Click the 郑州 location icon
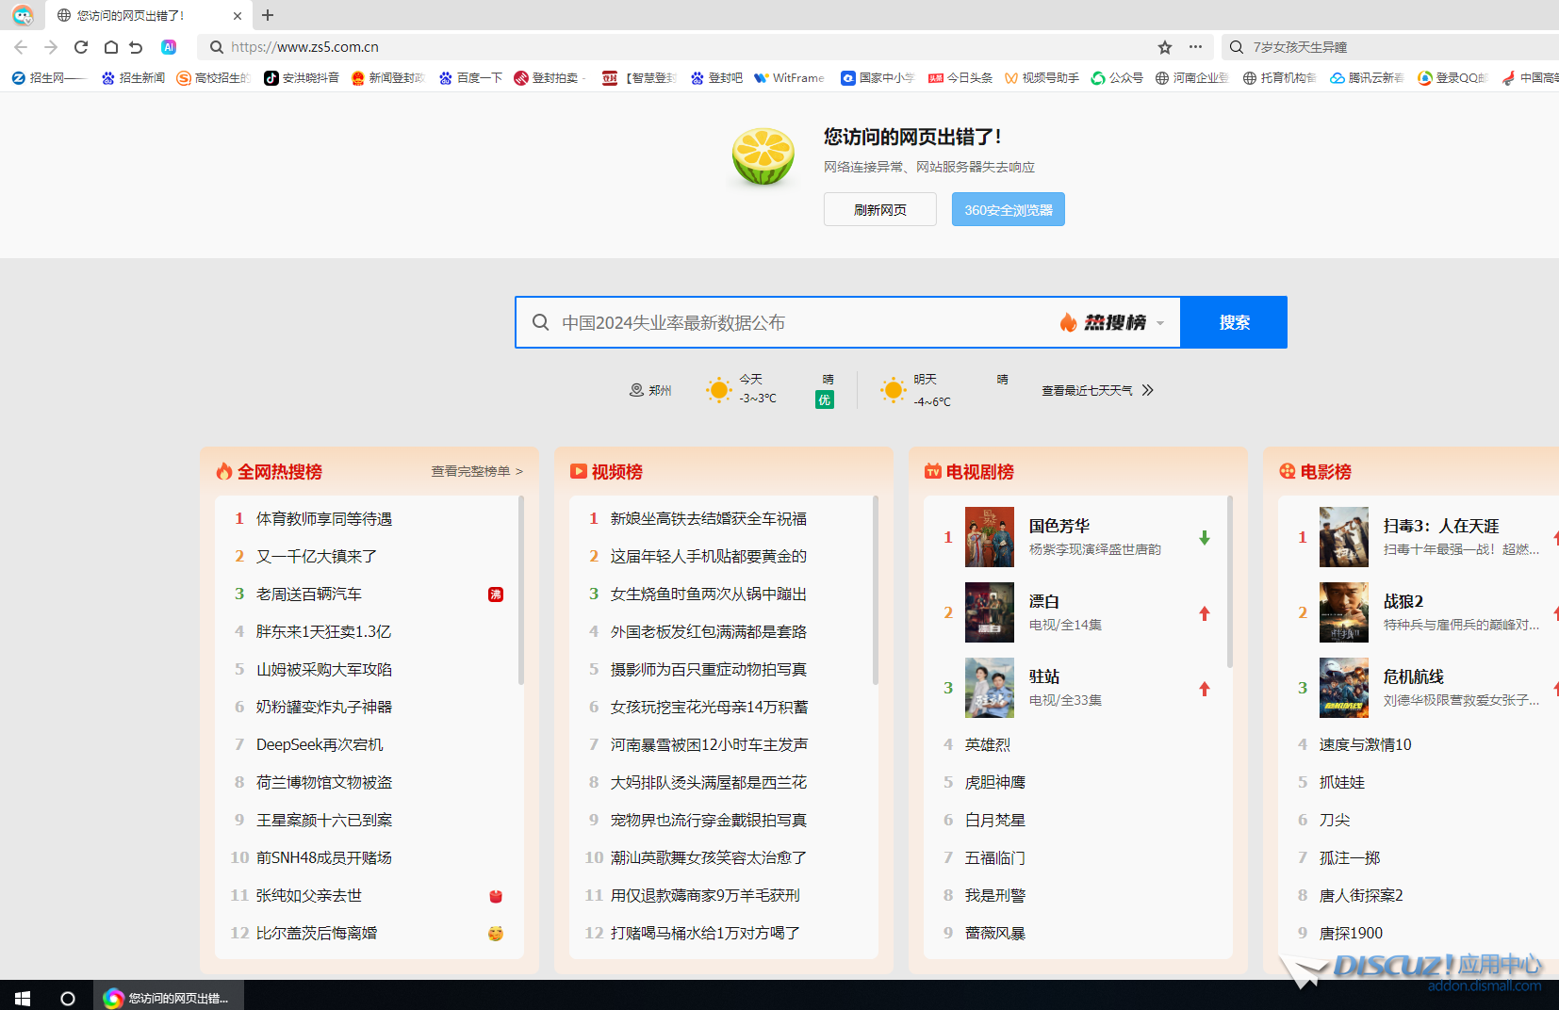The width and height of the screenshot is (1559, 1010). coord(636,390)
